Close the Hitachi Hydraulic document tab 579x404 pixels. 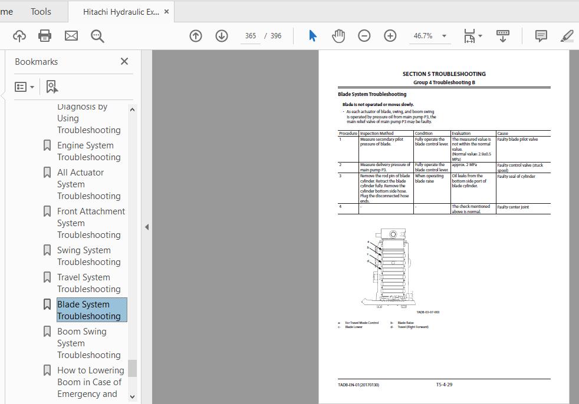tap(166, 12)
